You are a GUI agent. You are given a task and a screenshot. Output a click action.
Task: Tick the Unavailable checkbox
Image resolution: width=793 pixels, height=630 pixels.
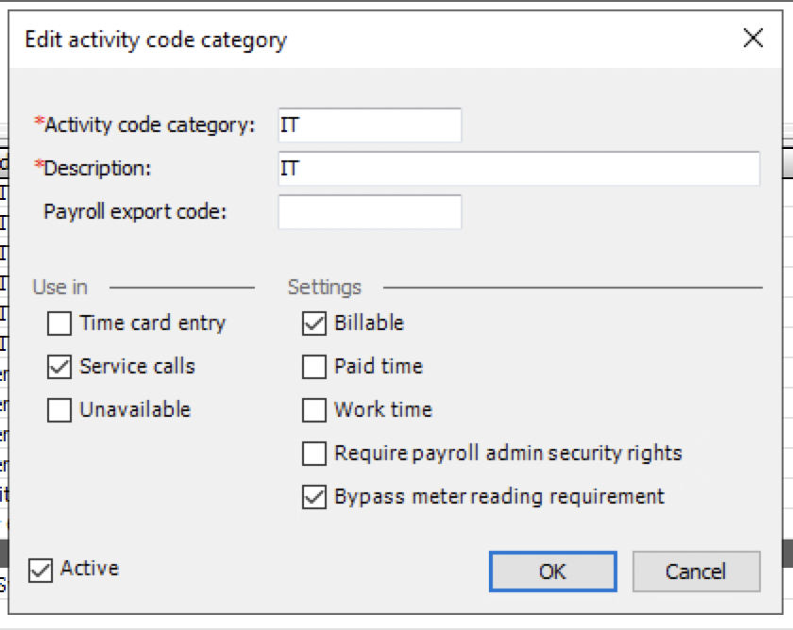[x=59, y=410]
